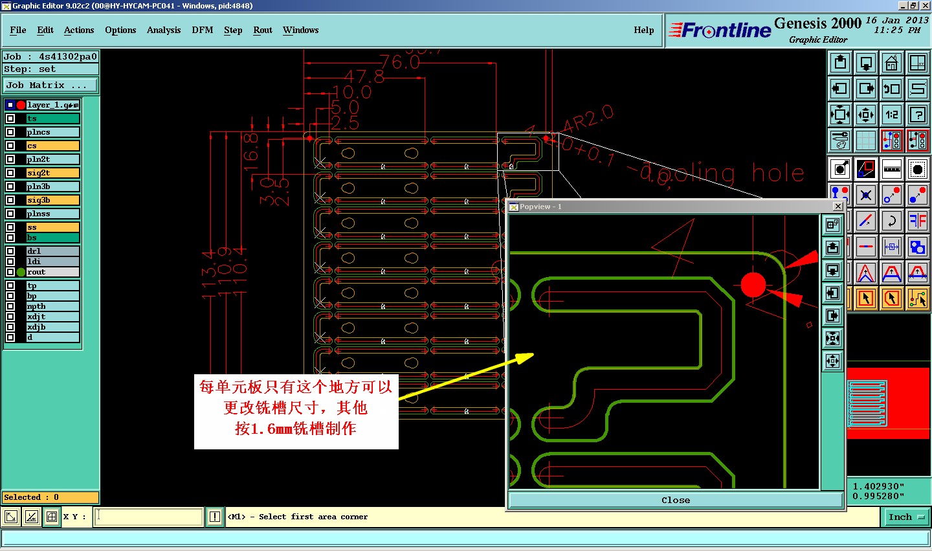
Task: Select the ss layer name
Action: click(53, 227)
